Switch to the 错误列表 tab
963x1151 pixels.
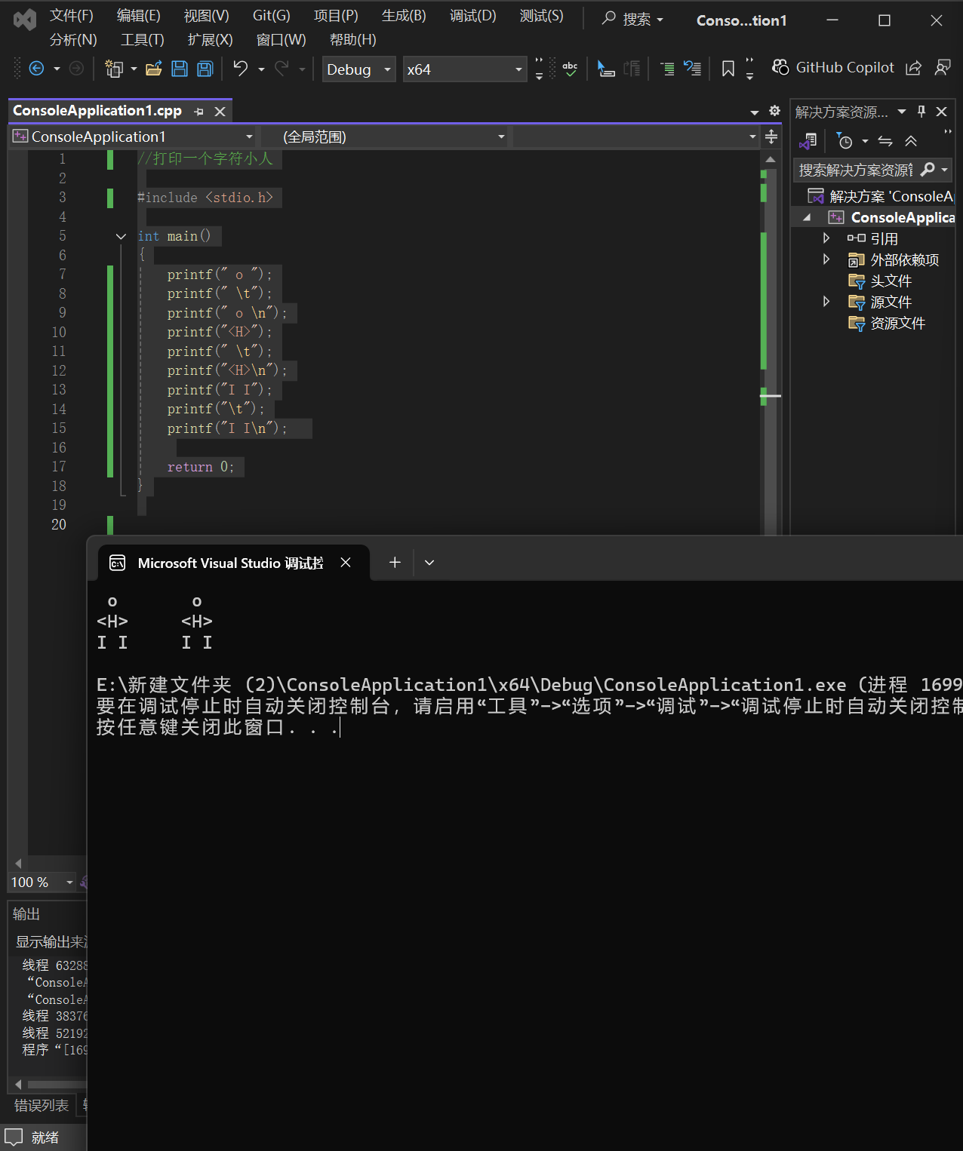(42, 1105)
